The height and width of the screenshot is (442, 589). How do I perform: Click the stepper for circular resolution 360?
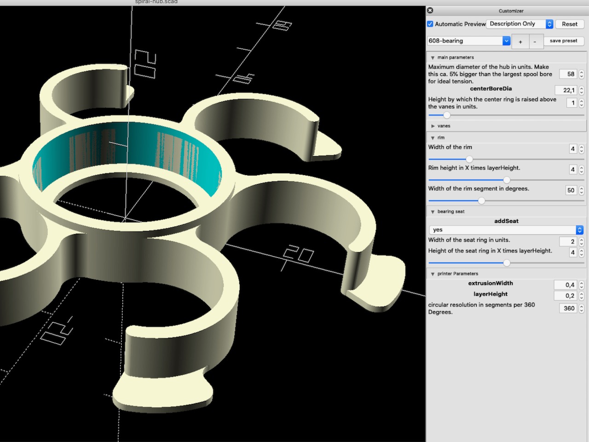581,308
